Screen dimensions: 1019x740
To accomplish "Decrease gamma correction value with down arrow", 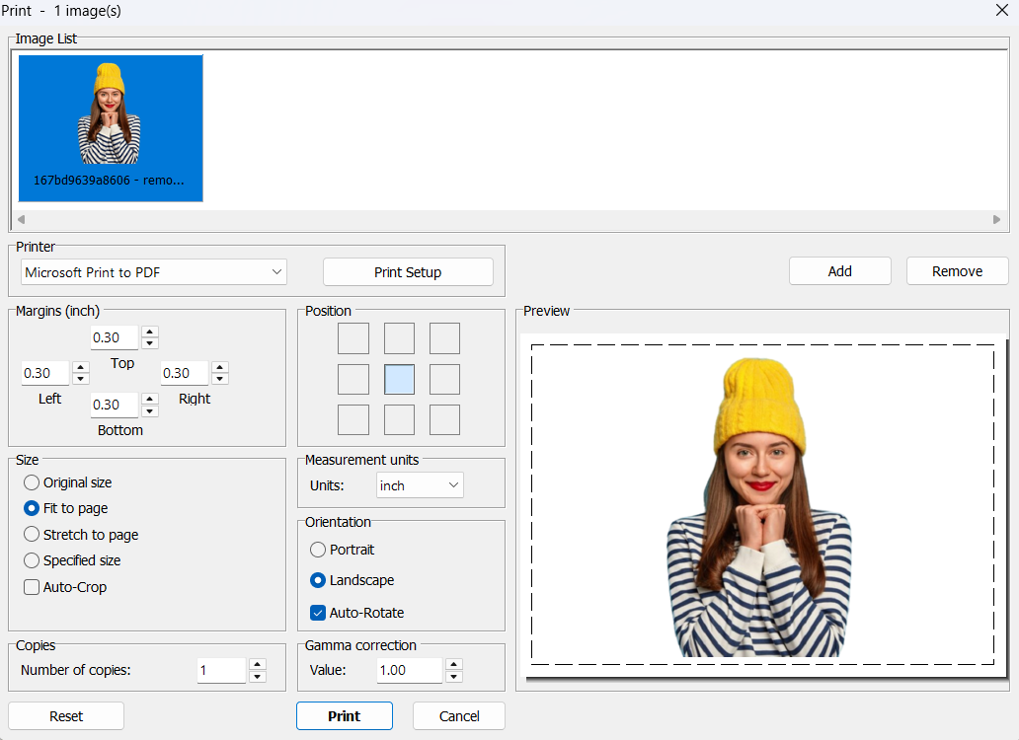I will click(454, 677).
